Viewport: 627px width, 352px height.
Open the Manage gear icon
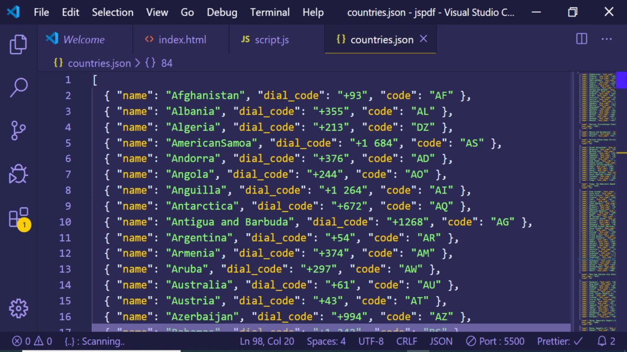[19, 308]
